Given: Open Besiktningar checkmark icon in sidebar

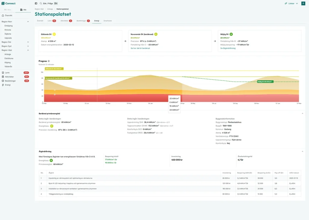Looking at the screenshot, I should tap(3, 81).
